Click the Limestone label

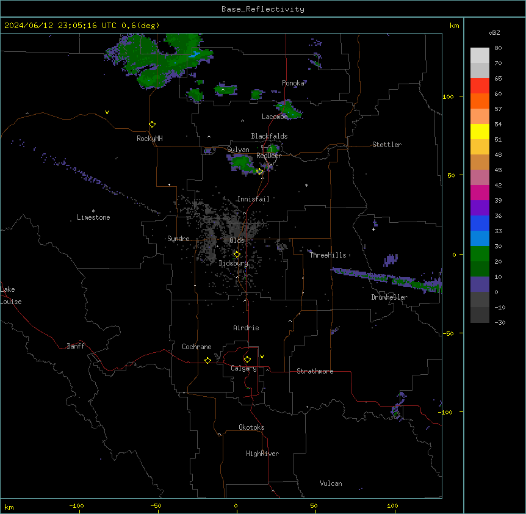(93, 217)
